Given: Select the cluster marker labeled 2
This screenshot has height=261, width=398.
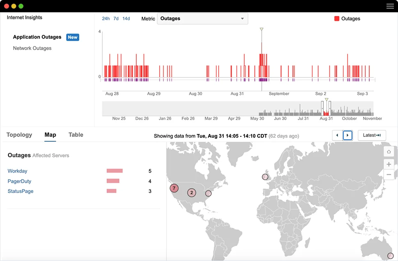Looking at the screenshot, I should tap(191, 193).
